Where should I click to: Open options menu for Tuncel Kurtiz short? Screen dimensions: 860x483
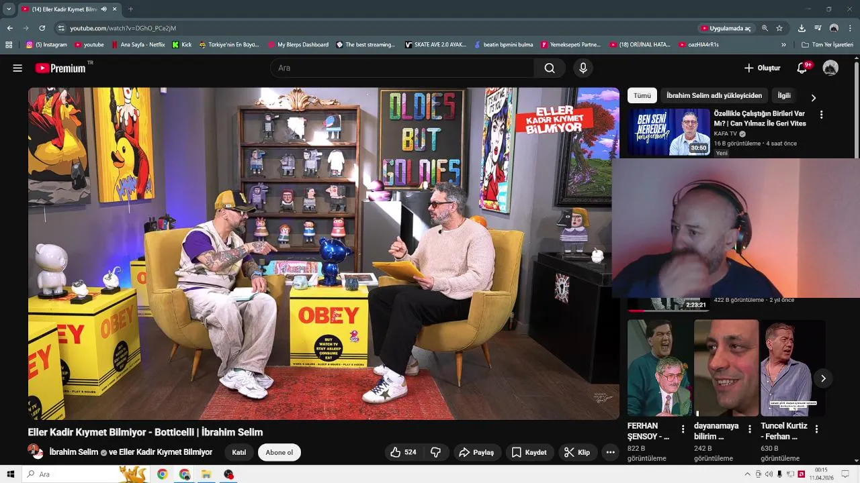(x=816, y=429)
